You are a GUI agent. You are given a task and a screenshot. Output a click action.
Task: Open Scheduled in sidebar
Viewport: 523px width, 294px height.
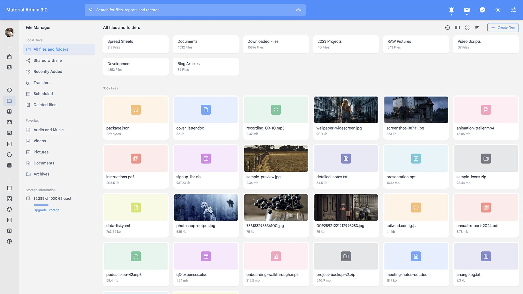pyautogui.click(x=59, y=94)
